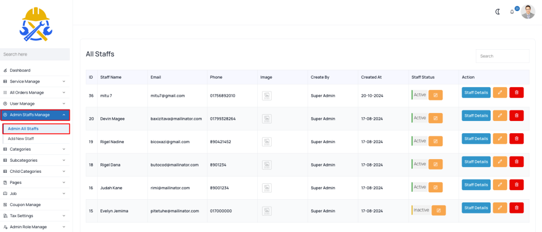
Task: Click image placeholder for Evelyn Jemima
Action: pyautogui.click(x=267, y=211)
